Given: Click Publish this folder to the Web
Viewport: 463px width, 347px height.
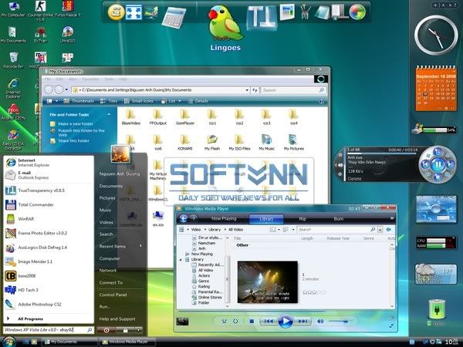Looking at the screenshot, I should [81, 133].
